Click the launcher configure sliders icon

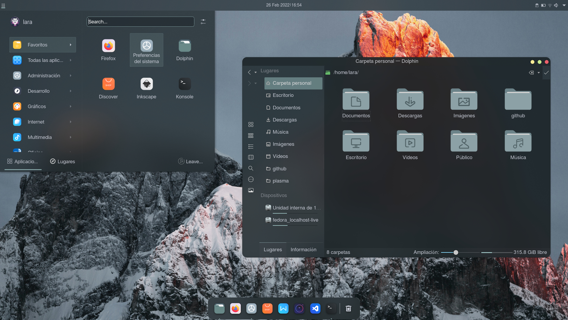[203, 22]
